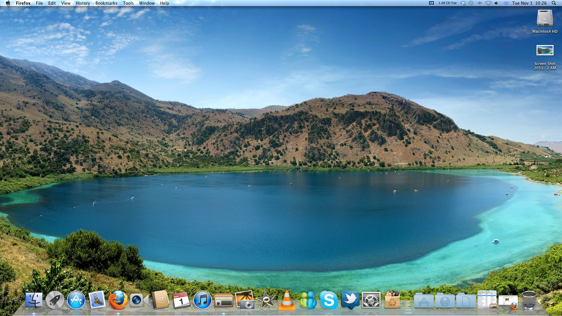Open Skype from the dock
The image size is (562, 316).
point(329,300)
